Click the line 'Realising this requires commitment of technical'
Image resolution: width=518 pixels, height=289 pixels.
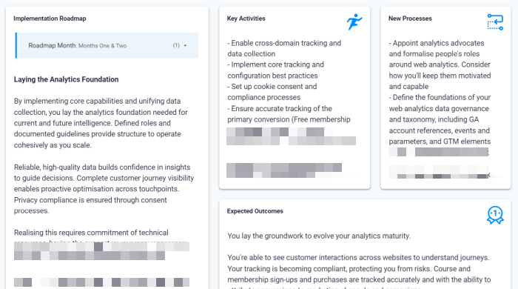pyautogui.click(x=91, y=233)
